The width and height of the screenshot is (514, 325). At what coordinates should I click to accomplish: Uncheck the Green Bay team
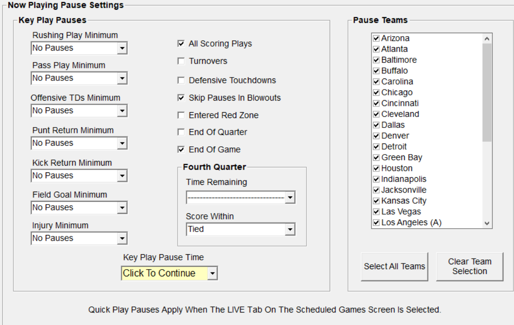(x=376, y=157)
